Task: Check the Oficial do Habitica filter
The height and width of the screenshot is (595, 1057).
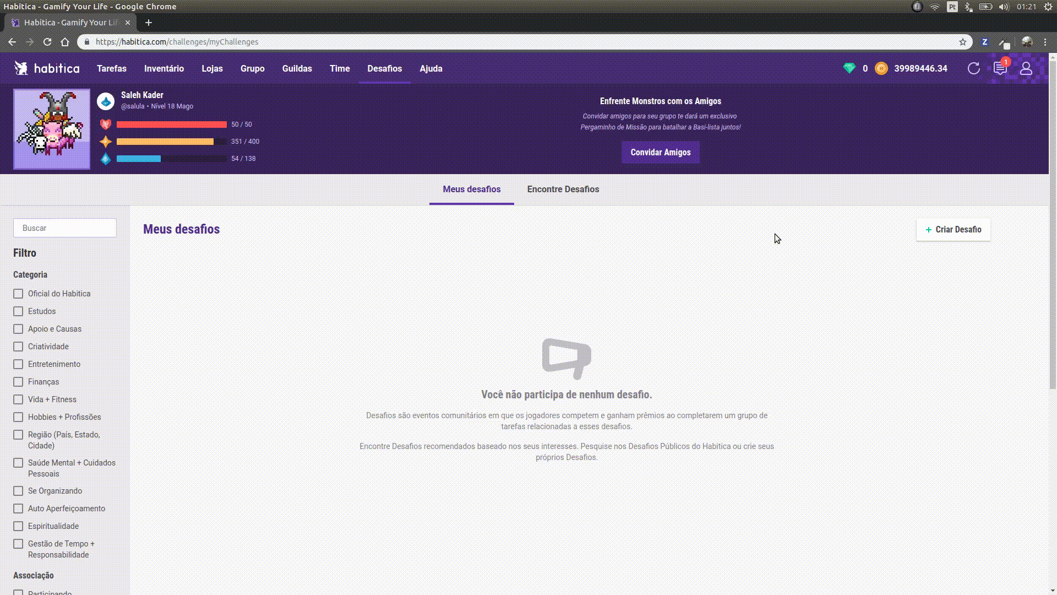Action: [18, 294]
